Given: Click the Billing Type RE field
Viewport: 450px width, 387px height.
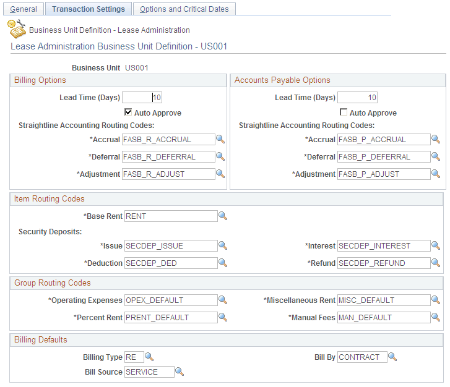Looking at the screenshot, I should pyautogui.click(x=134, y=357).
